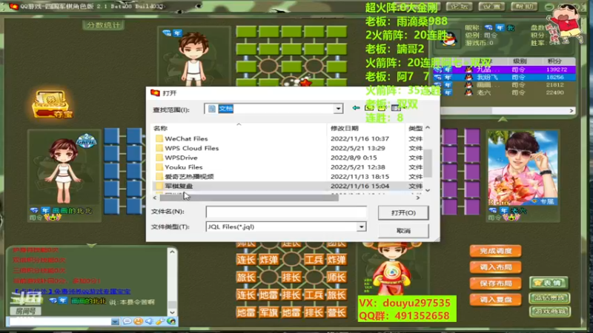
Task: Click the right player's sunglasses avatar photo
Action: pos(523,168)
